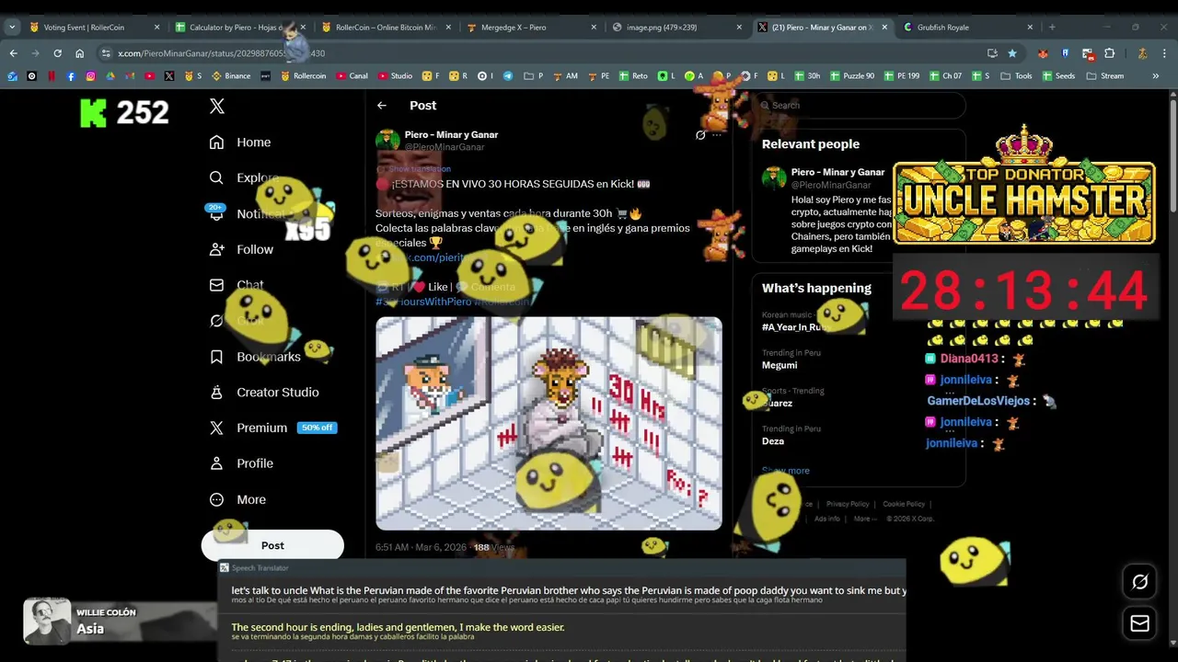Open the Facebook bookmark icon
This screenshot has width=1178, height=662.
coord(71,76)
